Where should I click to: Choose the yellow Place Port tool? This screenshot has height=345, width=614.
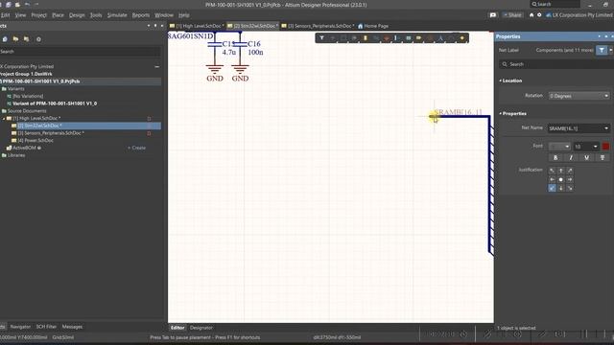[x=419, y=38]
